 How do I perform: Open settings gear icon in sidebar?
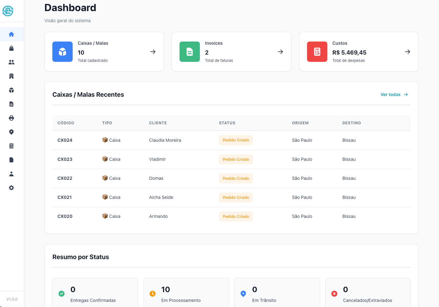(11, 188)
